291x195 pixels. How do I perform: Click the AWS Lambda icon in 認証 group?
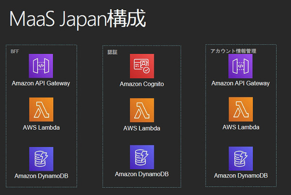tap(142, 110)
